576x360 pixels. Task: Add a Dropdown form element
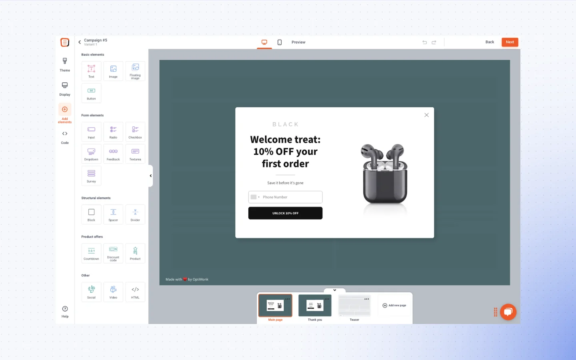(x=91, y=154)
